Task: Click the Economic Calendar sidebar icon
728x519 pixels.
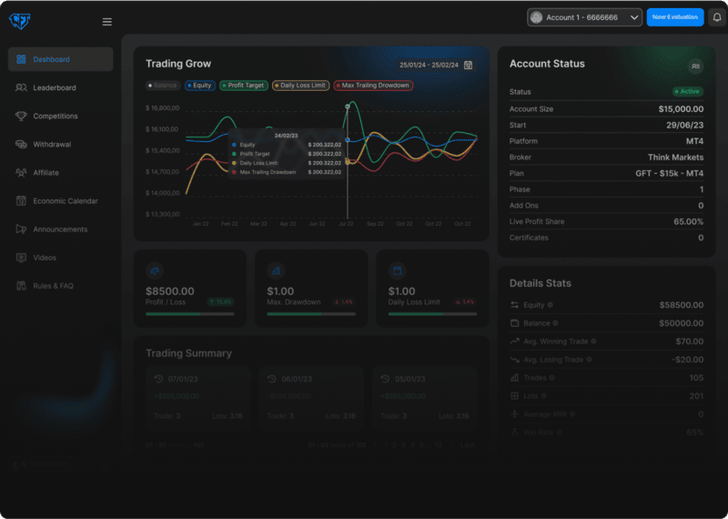Action: pyautogui.click(x=22, y=200)
